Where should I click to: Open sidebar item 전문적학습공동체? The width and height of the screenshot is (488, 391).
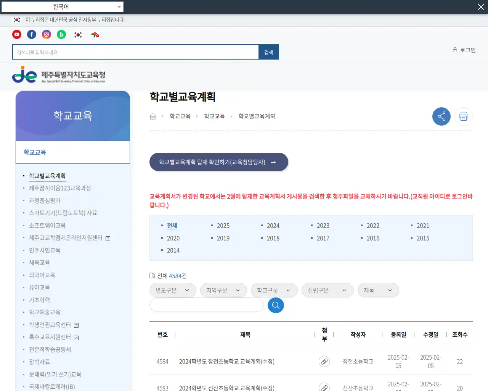(50, 349)
